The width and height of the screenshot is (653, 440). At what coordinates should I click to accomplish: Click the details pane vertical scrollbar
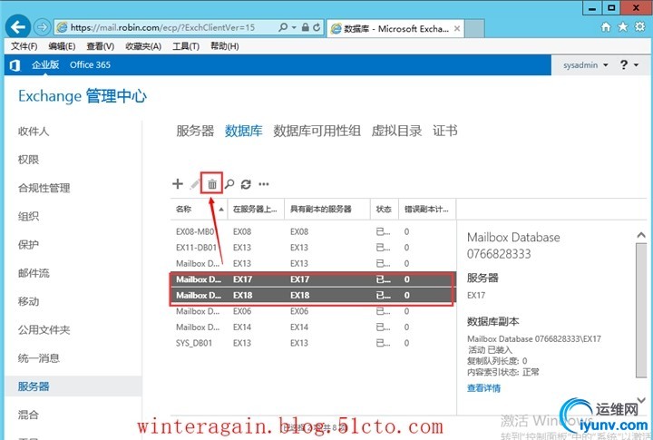pyautogui.click(x=641, y=310)
